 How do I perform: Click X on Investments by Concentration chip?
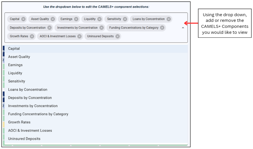tap(102, 28)
